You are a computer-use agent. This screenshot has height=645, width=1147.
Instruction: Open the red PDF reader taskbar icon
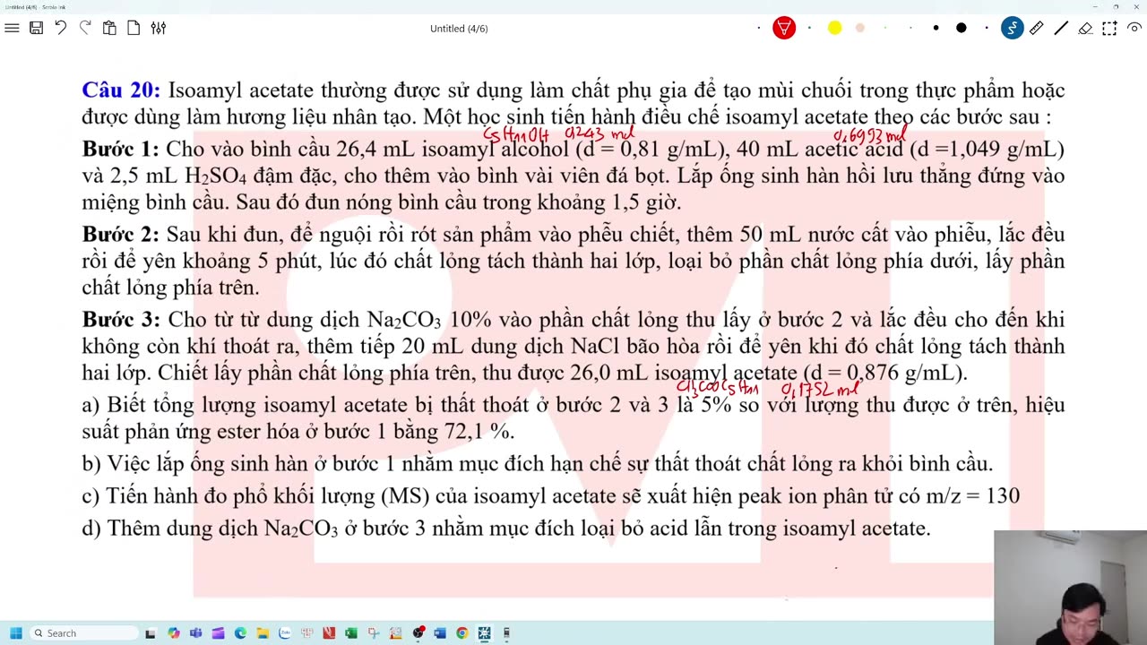pos(329,633)
